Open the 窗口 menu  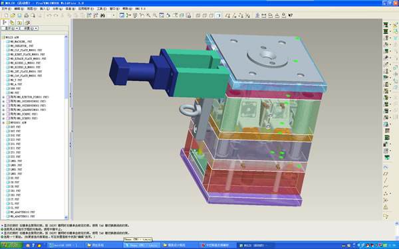click(x=114, y=9)
